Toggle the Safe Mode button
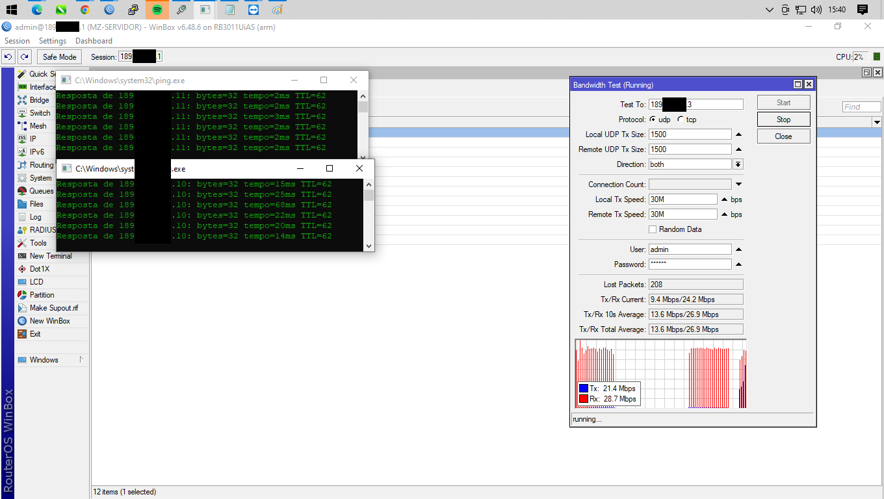Screen dimensions: 884x499 60,57
